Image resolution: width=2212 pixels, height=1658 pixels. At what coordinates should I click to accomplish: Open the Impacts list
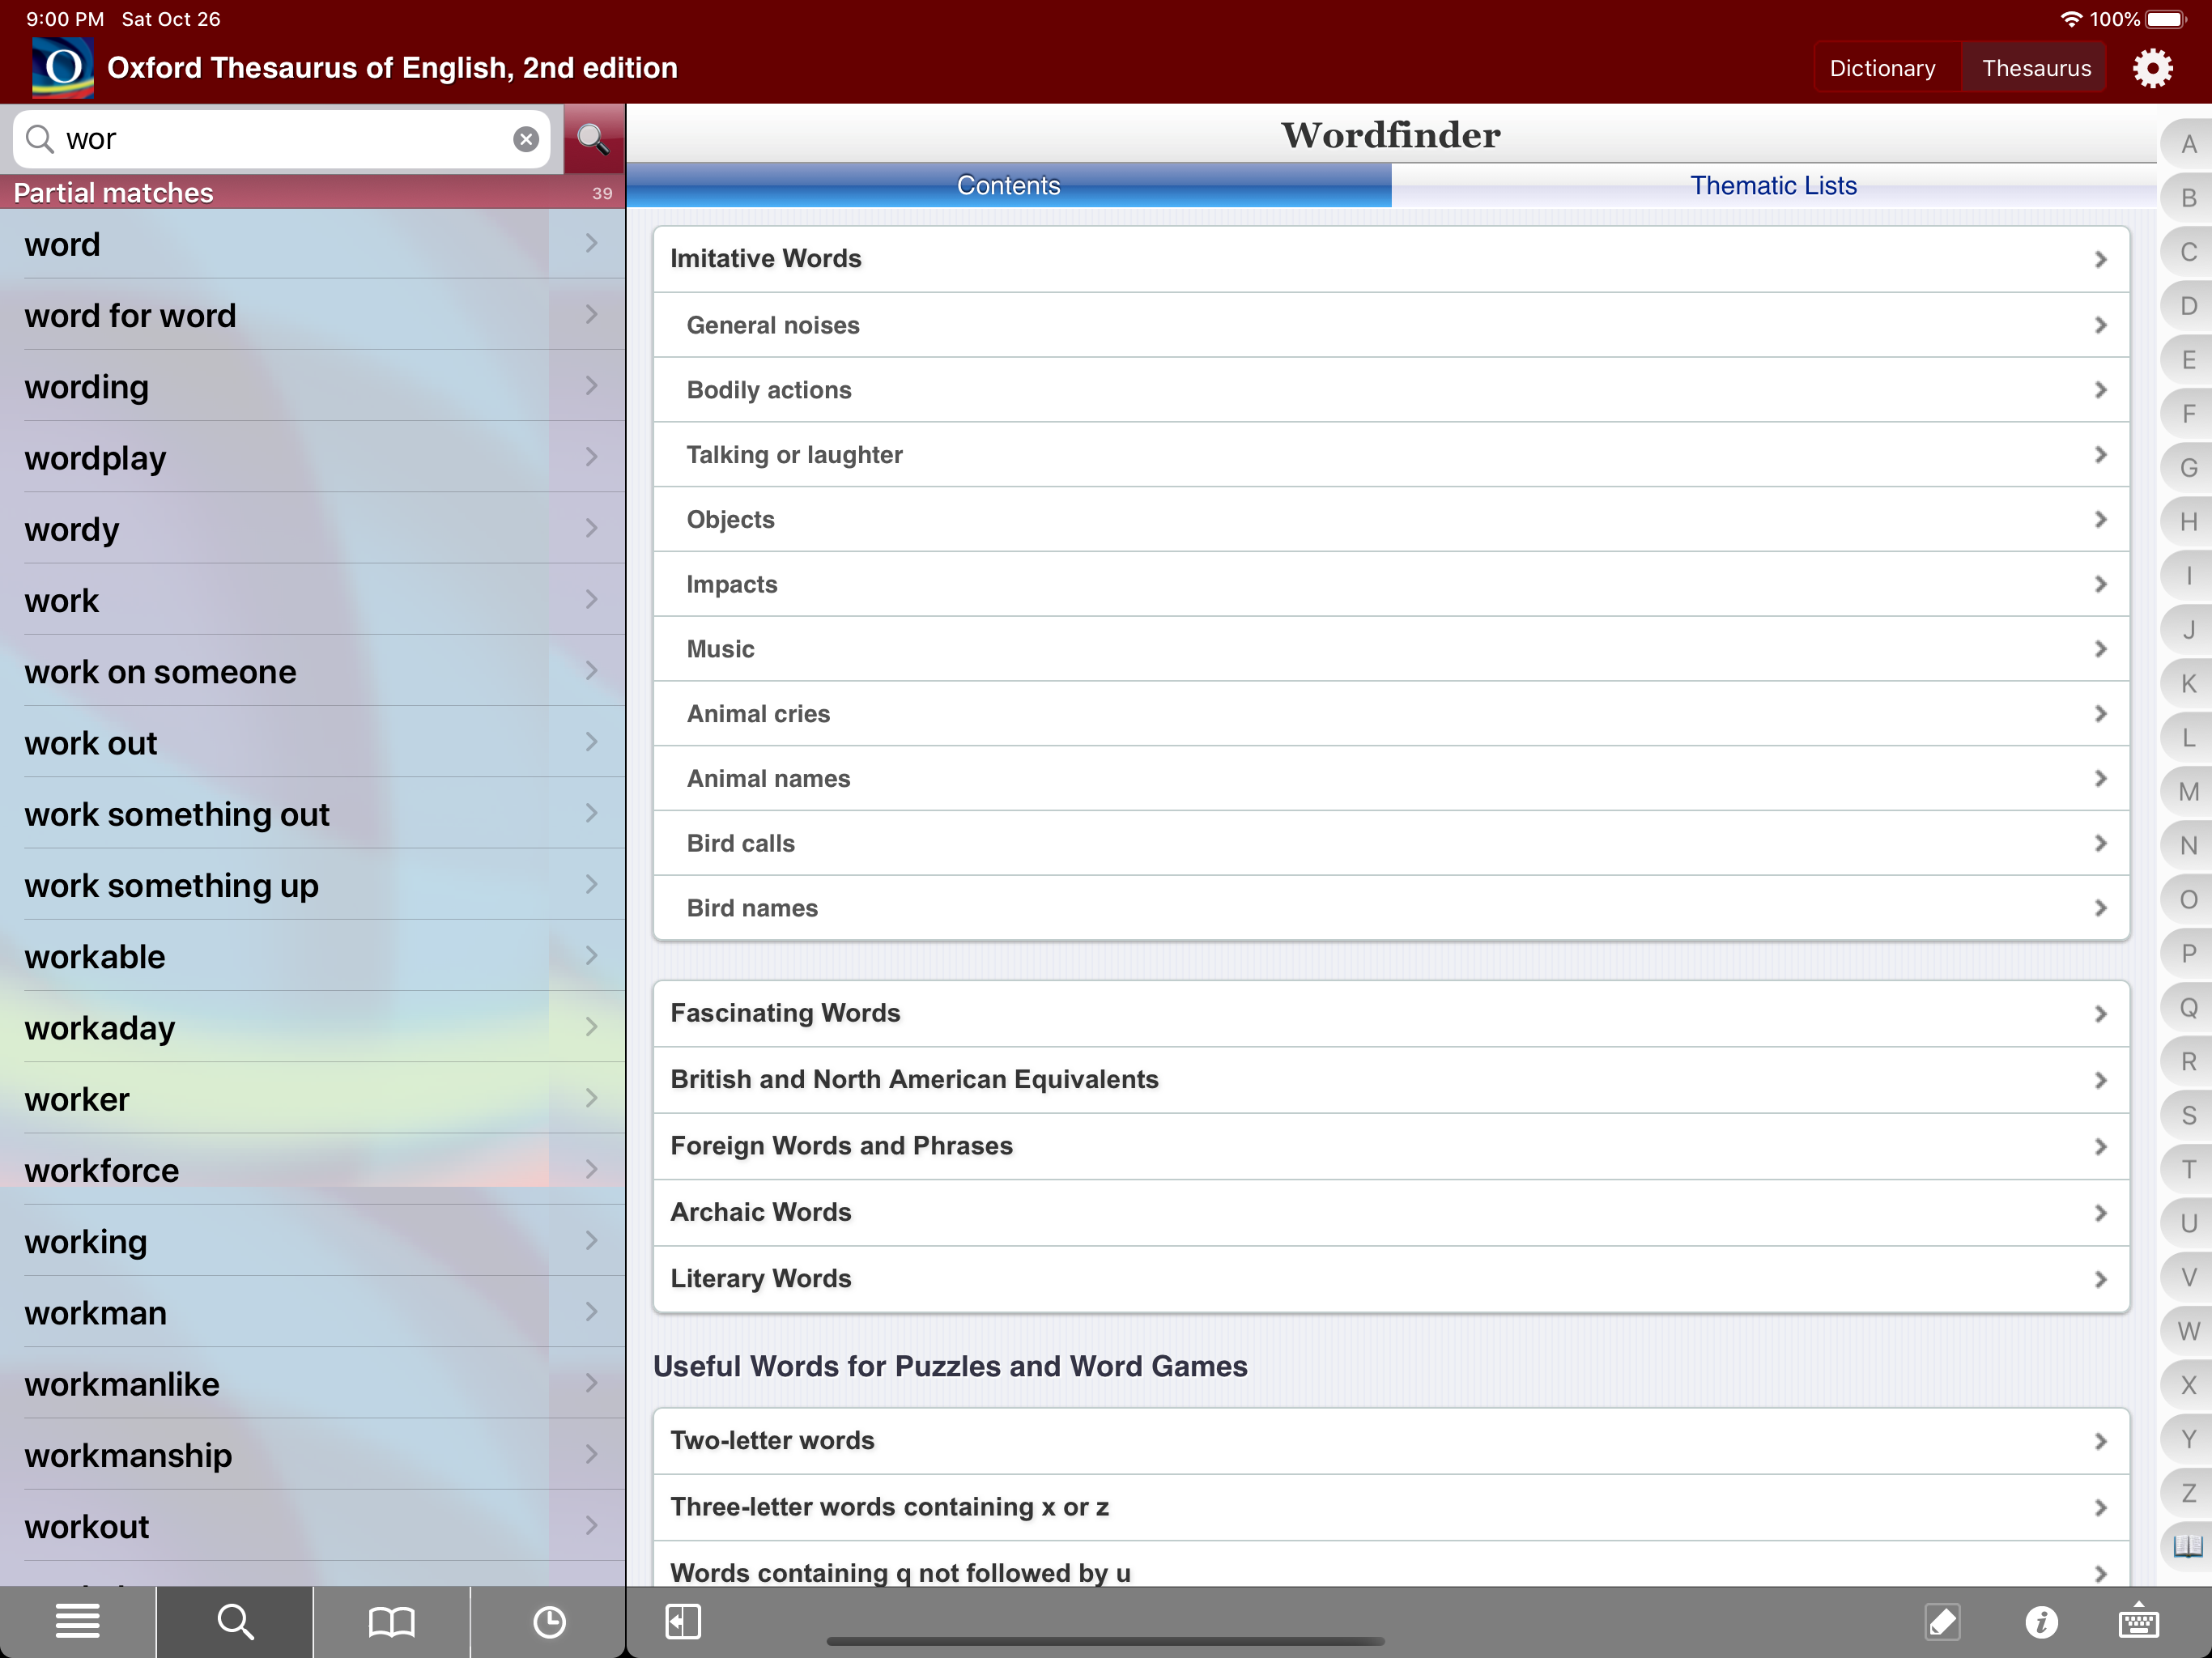click(x=1391, y=584)
